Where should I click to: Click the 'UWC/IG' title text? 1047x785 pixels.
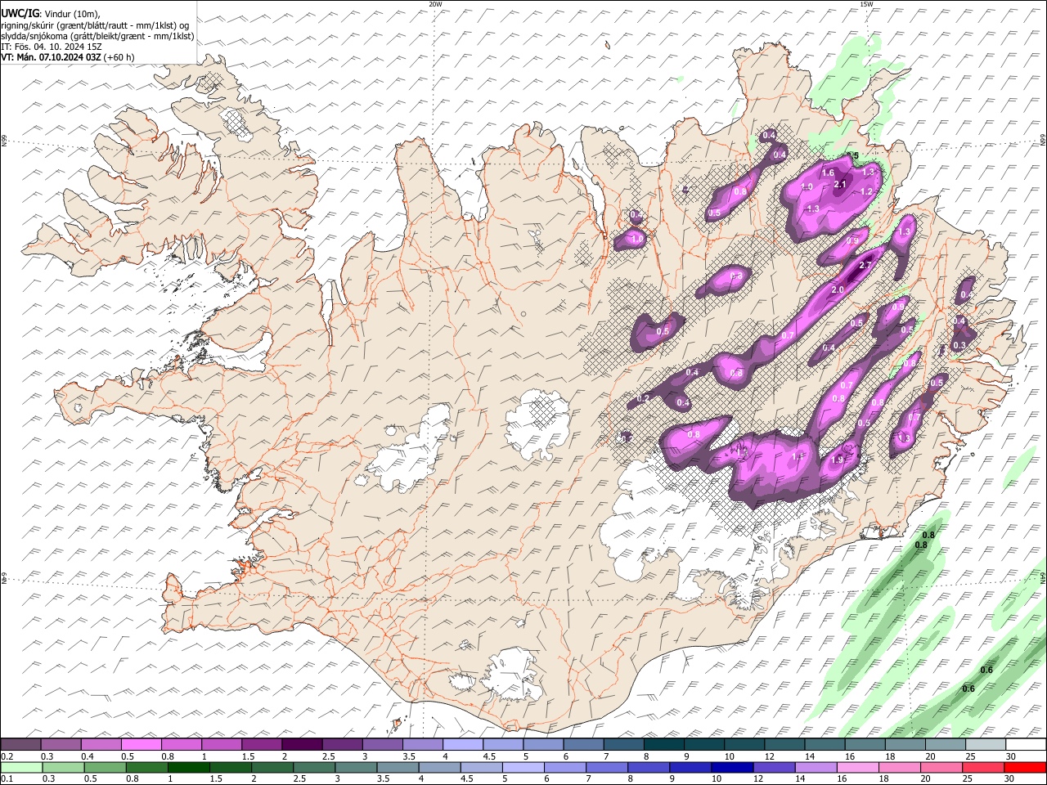(21, 14)
